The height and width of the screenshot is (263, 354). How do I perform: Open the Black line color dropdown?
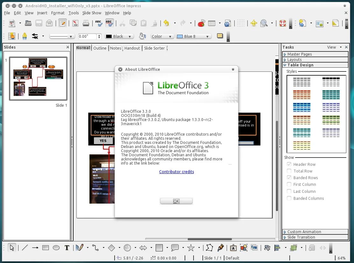119,36
